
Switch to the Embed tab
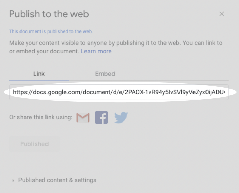(x=105, y=74)
